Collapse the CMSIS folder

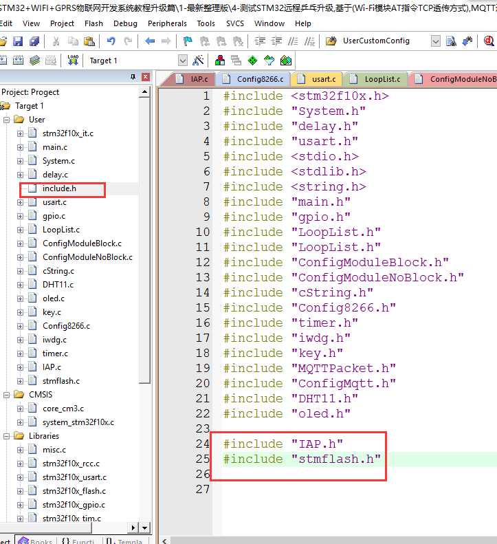(x=6, y=395)
